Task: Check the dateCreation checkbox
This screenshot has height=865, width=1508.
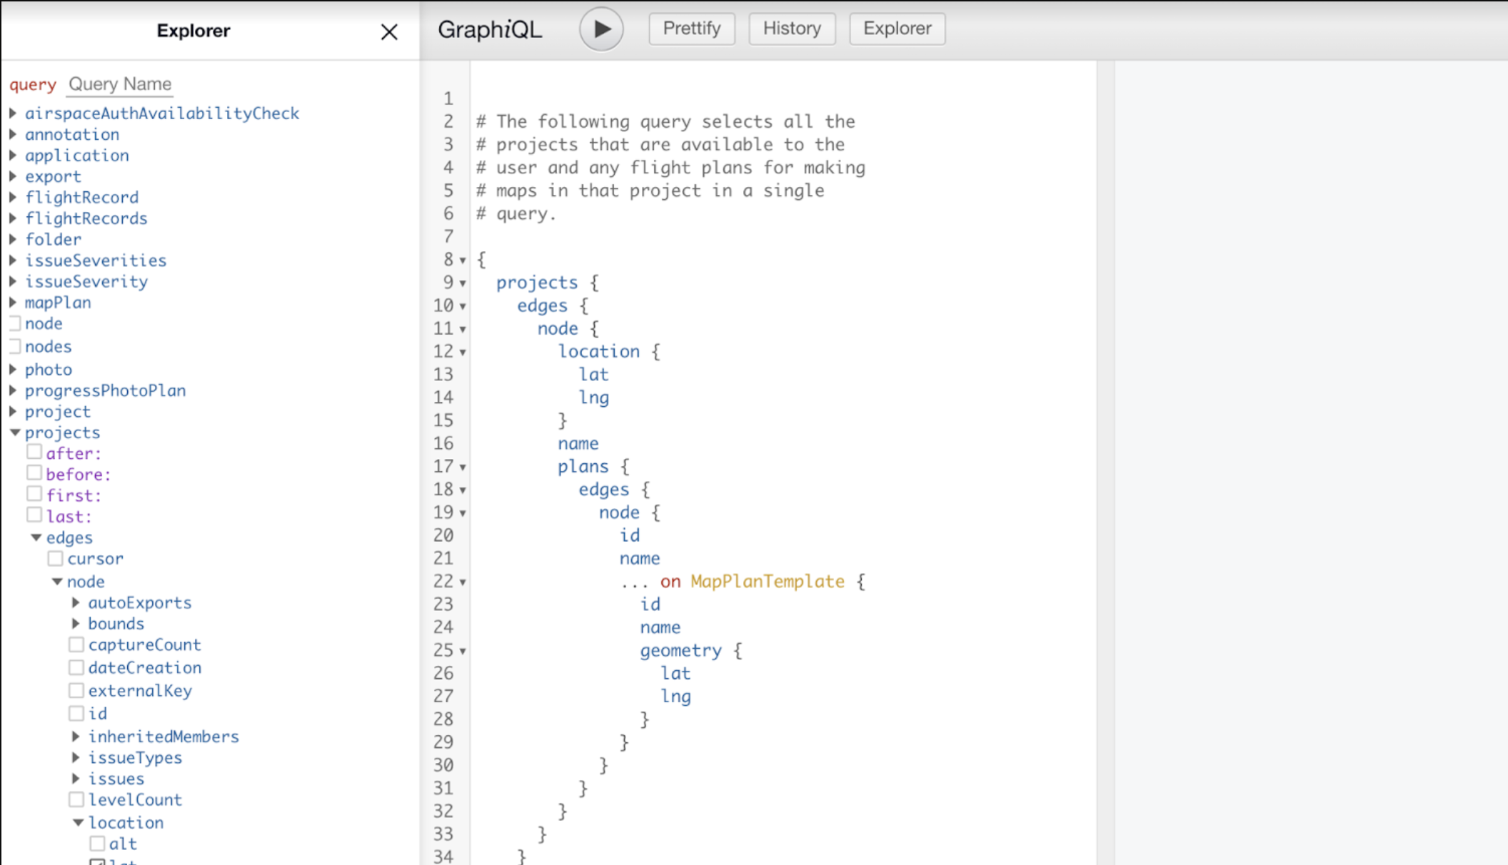Action: 76,667
